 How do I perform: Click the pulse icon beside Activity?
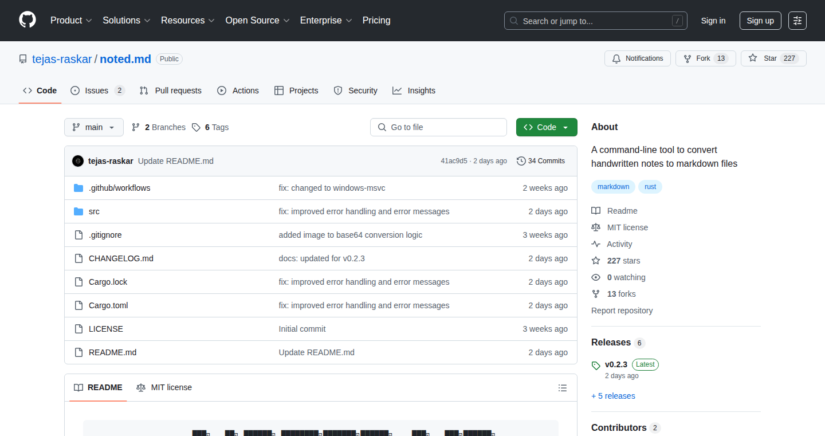[596, 244]
